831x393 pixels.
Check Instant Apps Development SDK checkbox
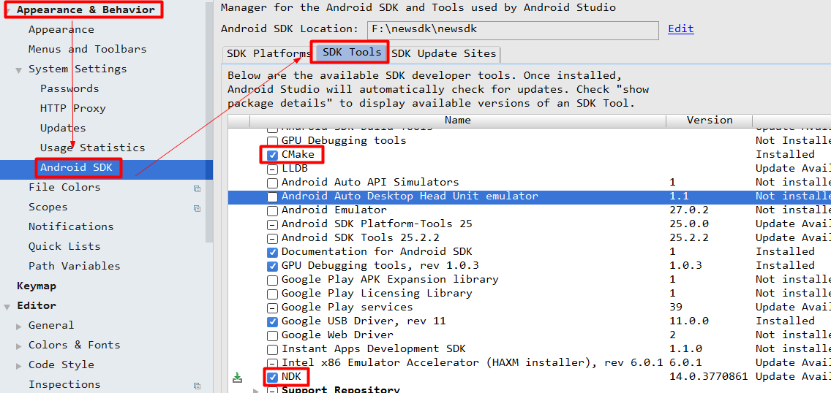tap(272, 350)
